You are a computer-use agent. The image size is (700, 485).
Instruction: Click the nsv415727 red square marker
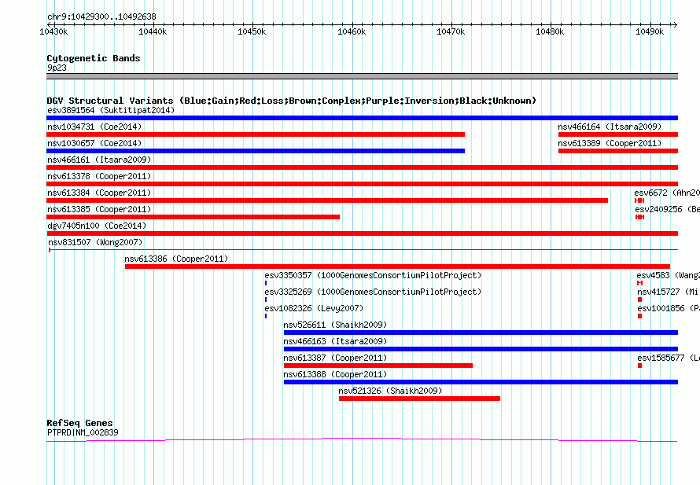tap(639, 299)
